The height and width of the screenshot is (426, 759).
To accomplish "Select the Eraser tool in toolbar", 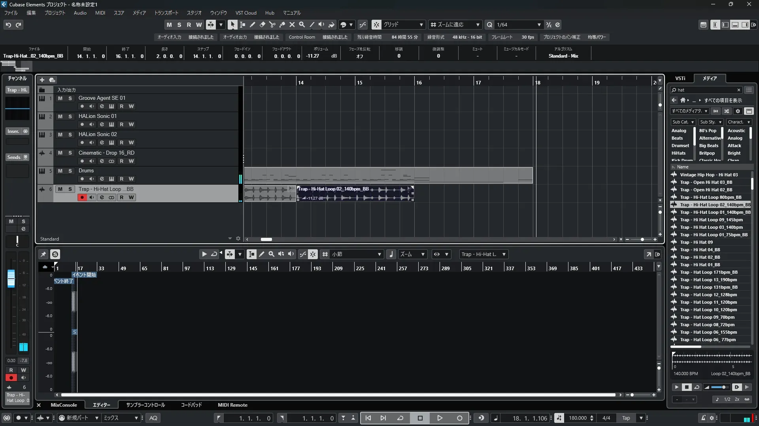I will coord(262,25).
